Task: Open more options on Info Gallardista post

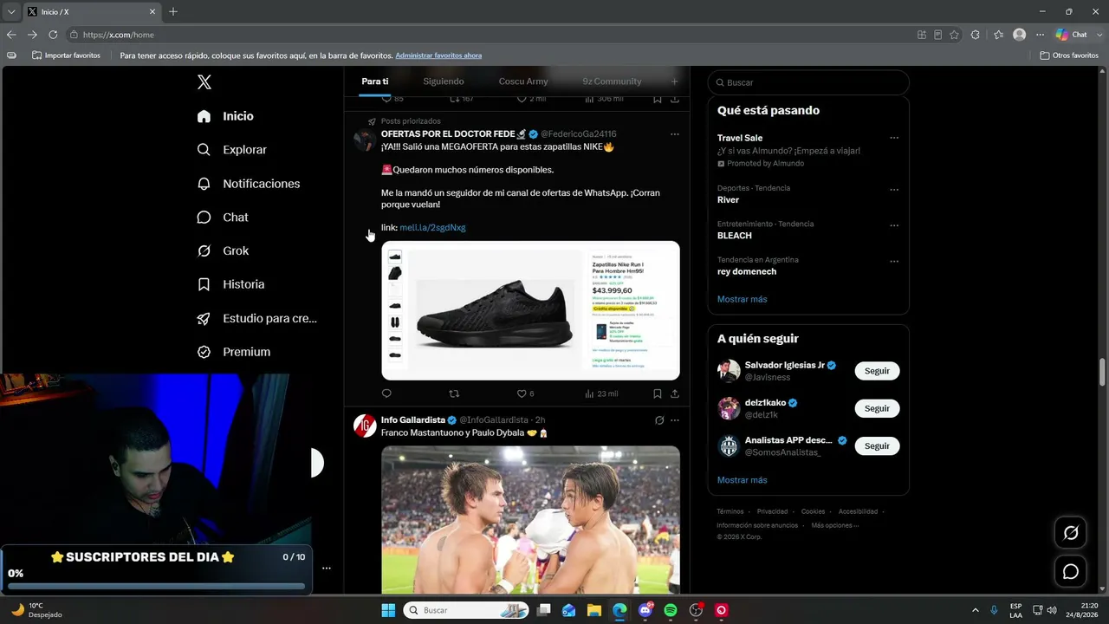Action: [675, 420]
